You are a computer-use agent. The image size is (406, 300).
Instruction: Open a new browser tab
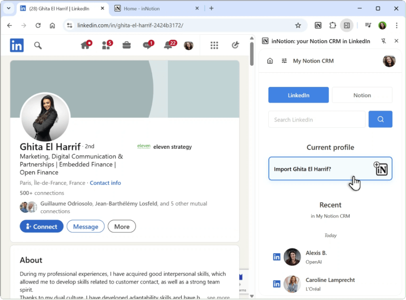(x=211, y=8)
